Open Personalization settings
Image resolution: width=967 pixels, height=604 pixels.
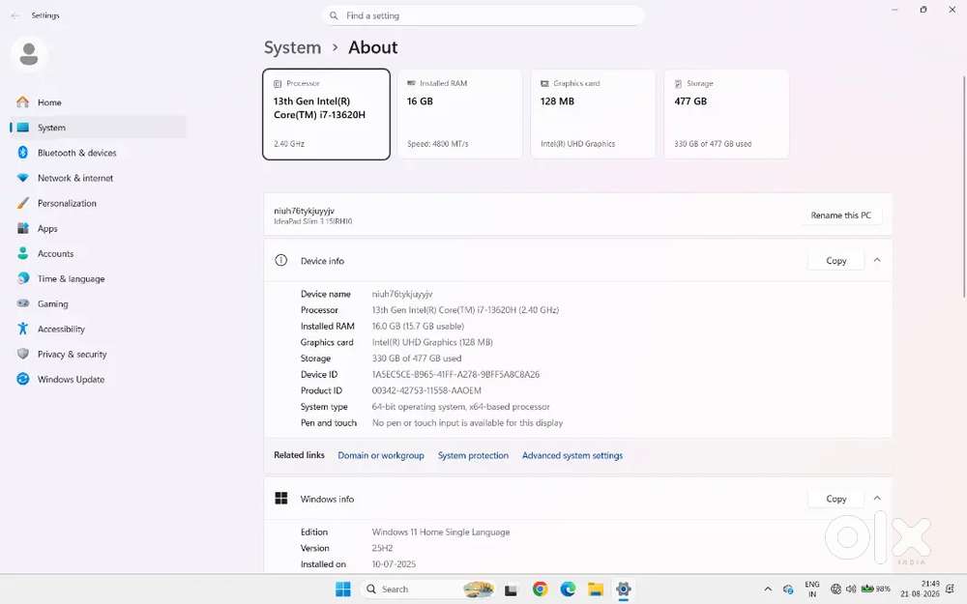pyautogui.click(x=98, y=203)
